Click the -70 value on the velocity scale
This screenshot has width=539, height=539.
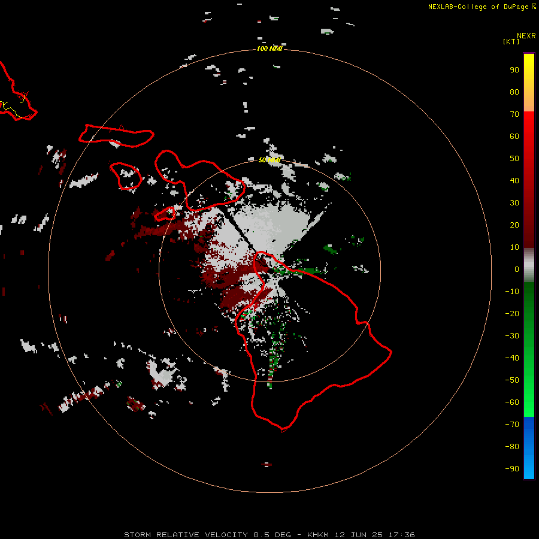(x=512, y=425)
